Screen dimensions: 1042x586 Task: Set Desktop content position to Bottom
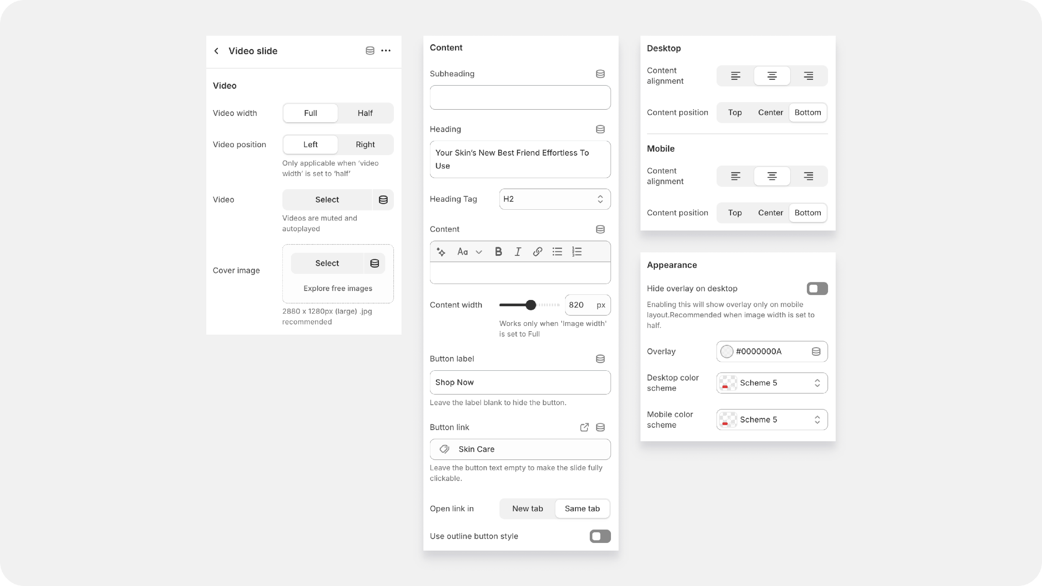808,112
